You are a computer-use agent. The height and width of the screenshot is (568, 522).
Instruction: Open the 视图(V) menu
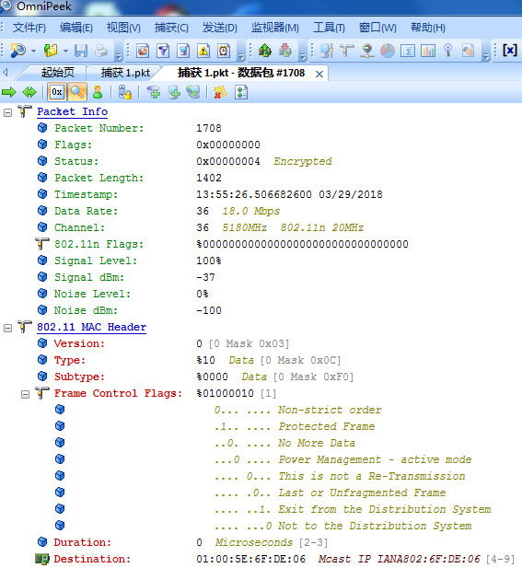coord(123,28)
